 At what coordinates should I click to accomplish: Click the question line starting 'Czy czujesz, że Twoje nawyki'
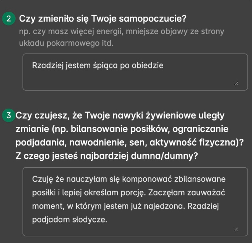(120, 116)
